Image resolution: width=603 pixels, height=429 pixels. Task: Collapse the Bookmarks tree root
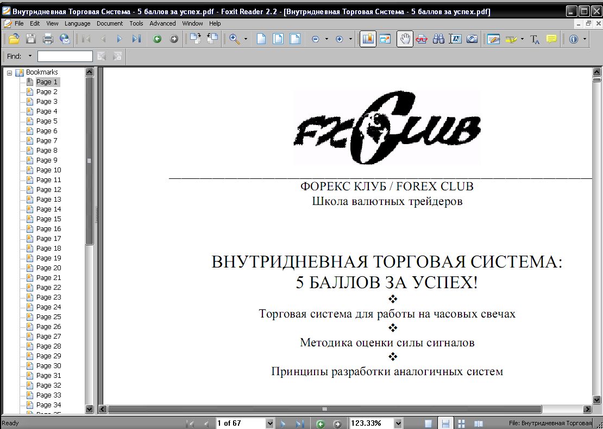(10, 72)
